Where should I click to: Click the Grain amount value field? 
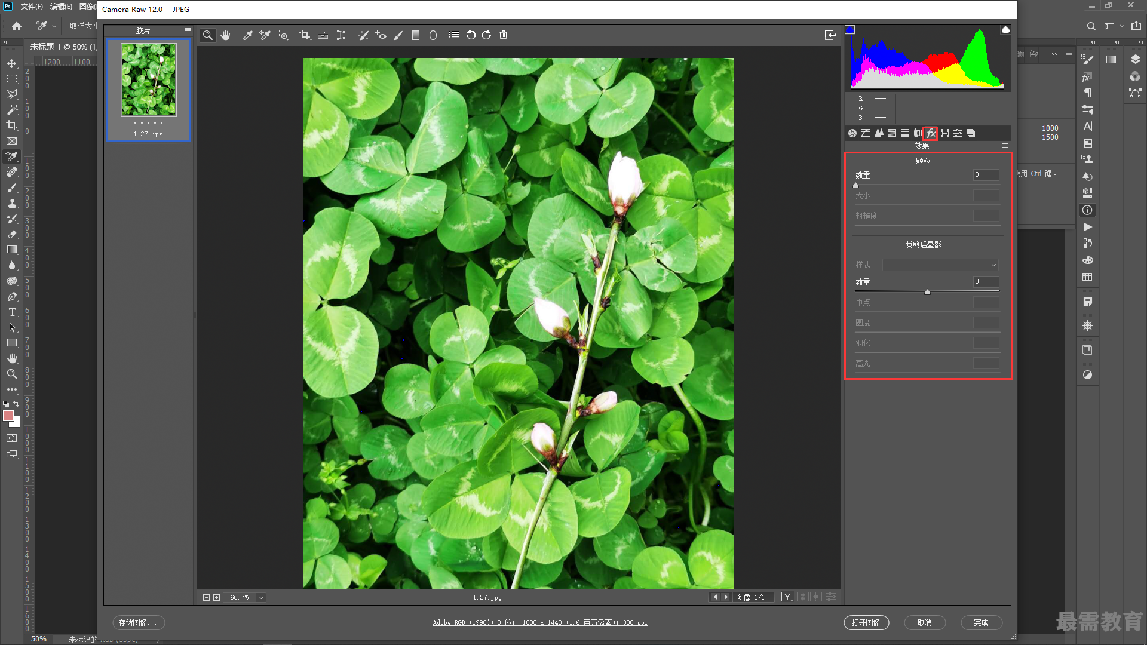986,175
